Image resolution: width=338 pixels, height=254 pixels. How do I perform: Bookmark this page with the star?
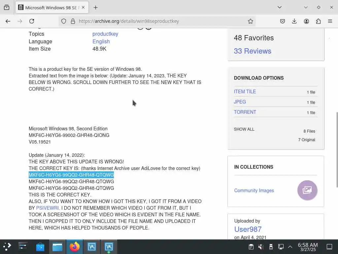pos(250,21)
